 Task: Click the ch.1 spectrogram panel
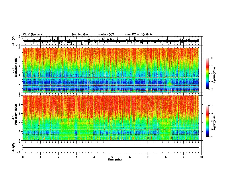110,70
